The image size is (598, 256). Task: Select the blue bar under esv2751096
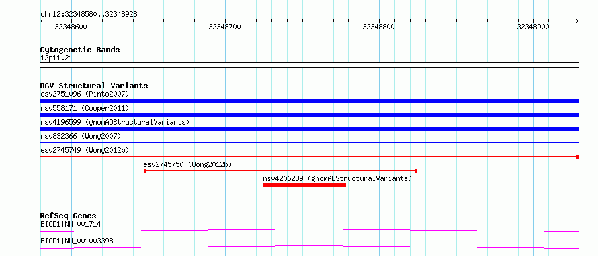309,101
